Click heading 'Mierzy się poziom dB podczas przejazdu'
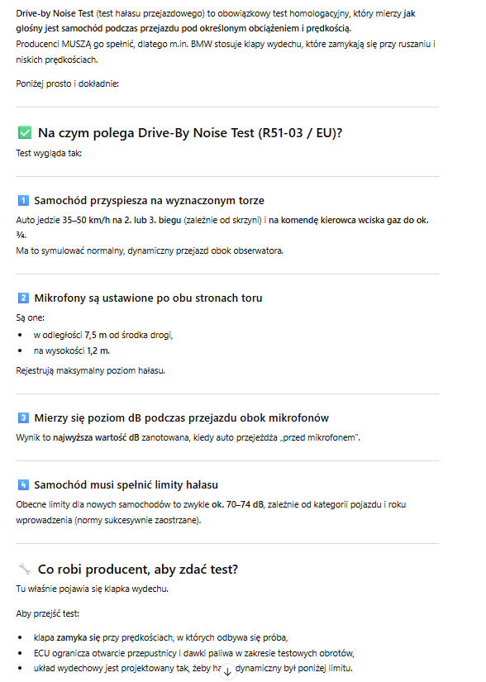This screenshot has width=486, height=682. (181, 418)
